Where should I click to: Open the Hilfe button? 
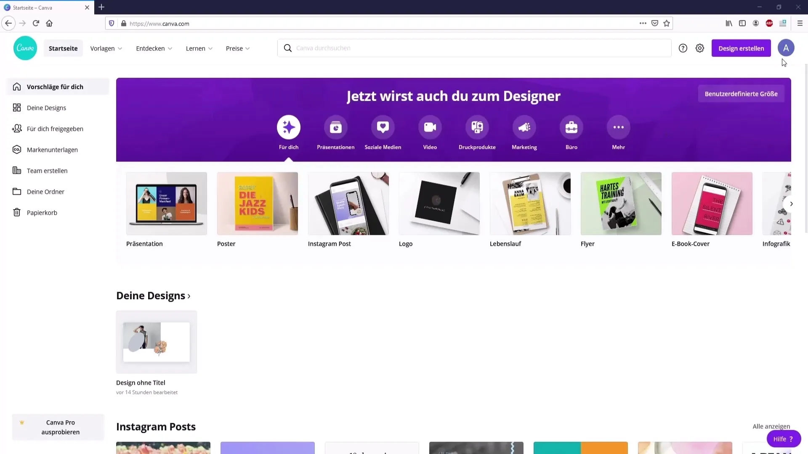pos(784,439)
